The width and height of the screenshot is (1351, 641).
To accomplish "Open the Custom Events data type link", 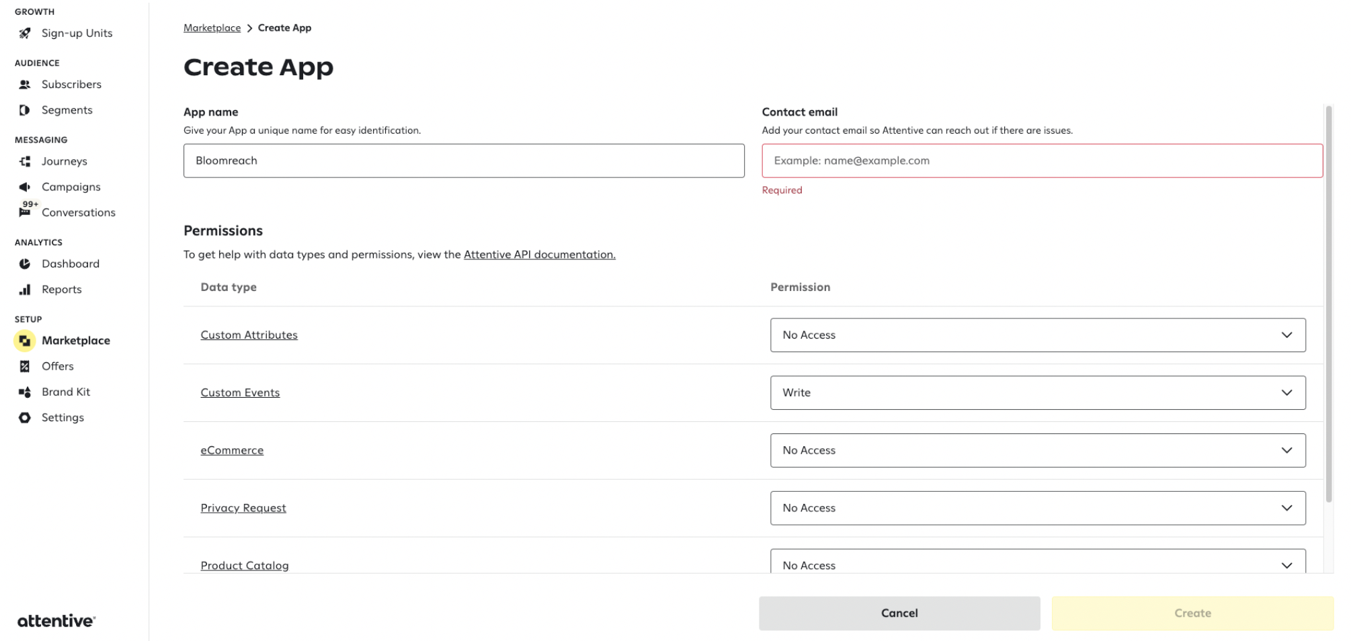I will pos(240,392).
